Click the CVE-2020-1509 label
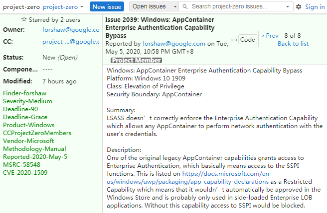 tap(25, 173)
